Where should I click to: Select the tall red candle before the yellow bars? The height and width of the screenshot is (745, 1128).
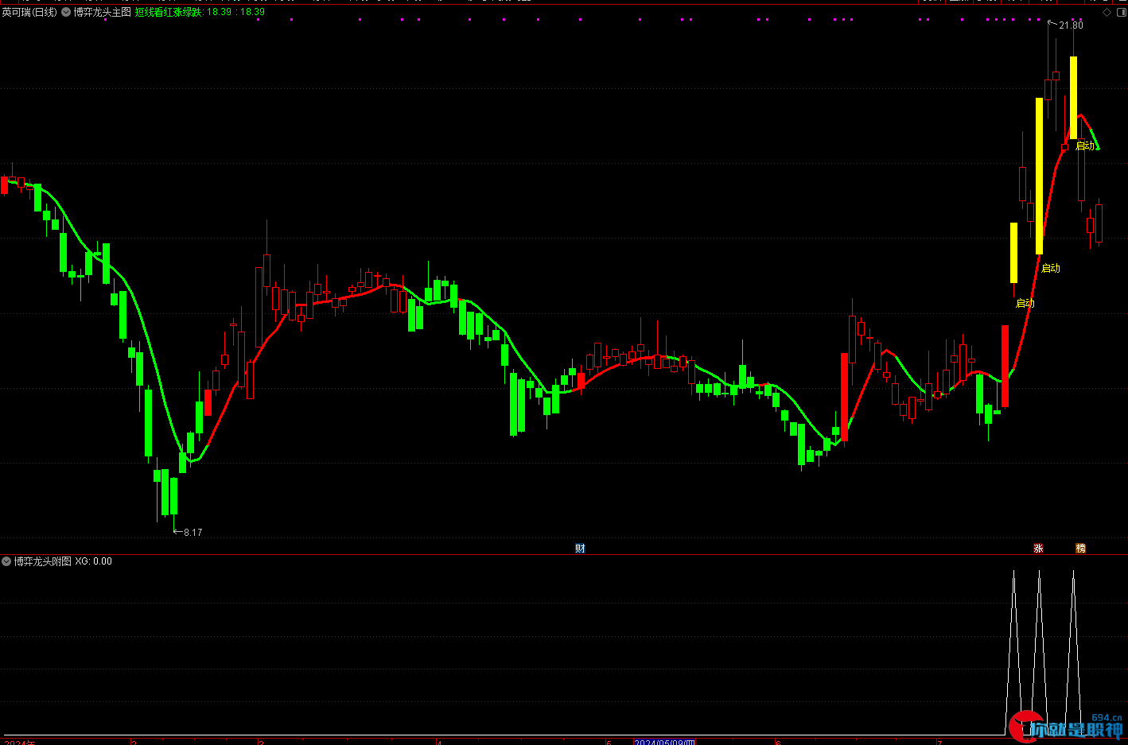[1005, 366]
